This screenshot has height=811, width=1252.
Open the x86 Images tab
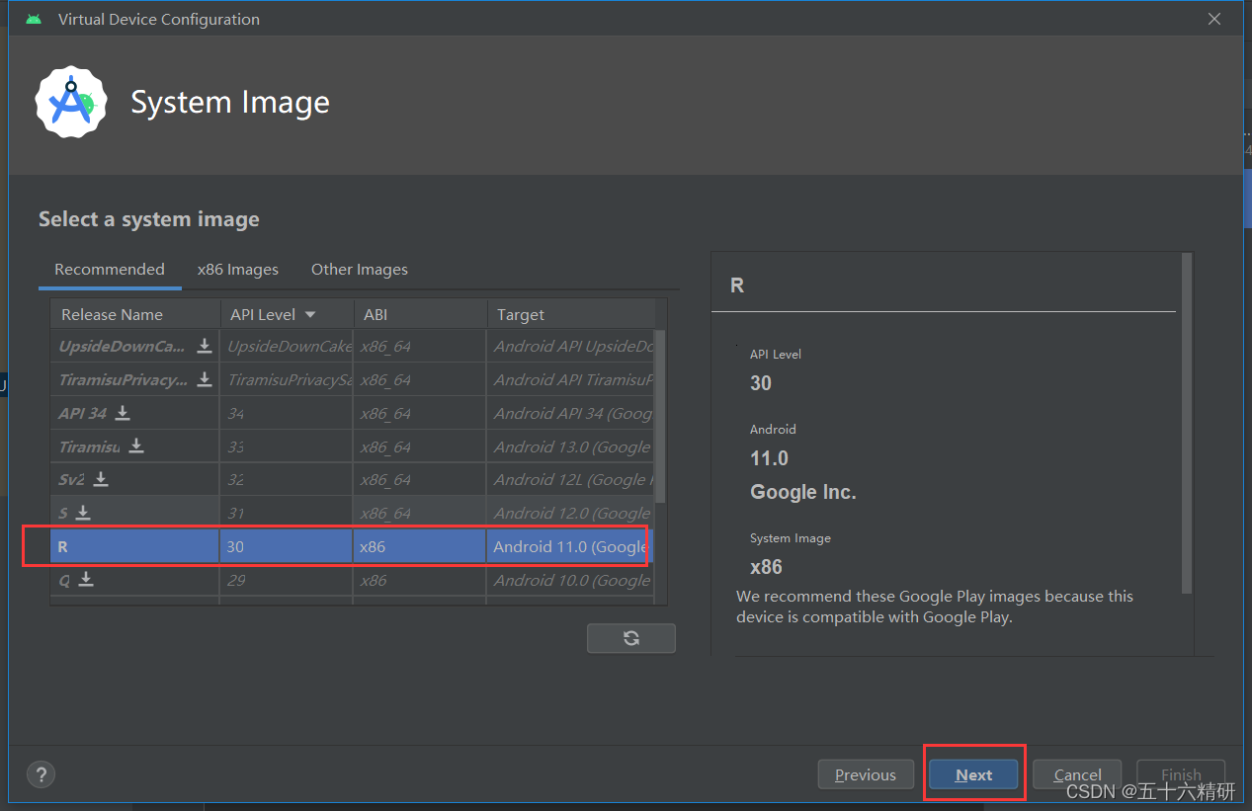(238, 269)
